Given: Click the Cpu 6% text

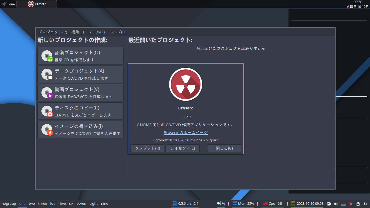Looking at the screenshot, I should [275, 203].
